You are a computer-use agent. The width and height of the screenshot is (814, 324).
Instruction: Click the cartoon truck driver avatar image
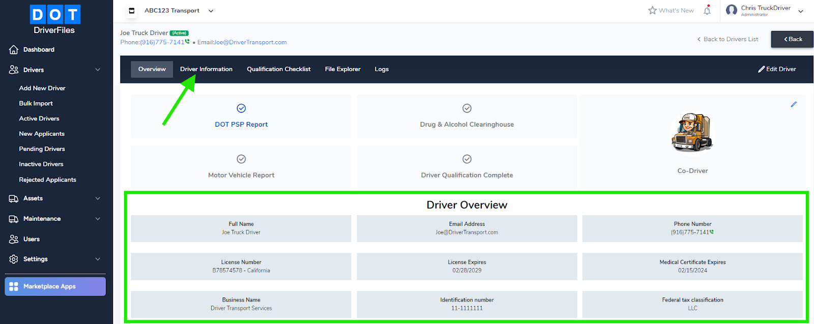coord(692,132)
